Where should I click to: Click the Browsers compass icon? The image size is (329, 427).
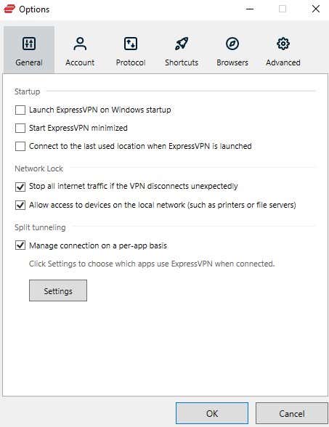232,44
